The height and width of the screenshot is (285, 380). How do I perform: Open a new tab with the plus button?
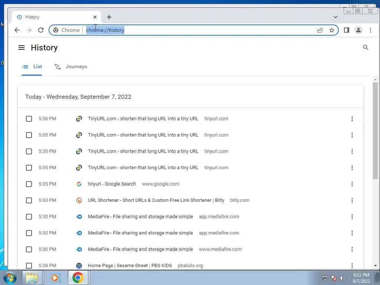(x=109, y=17)
